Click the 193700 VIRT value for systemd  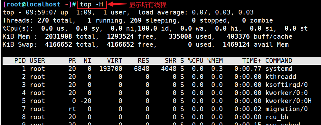[111, 69]
